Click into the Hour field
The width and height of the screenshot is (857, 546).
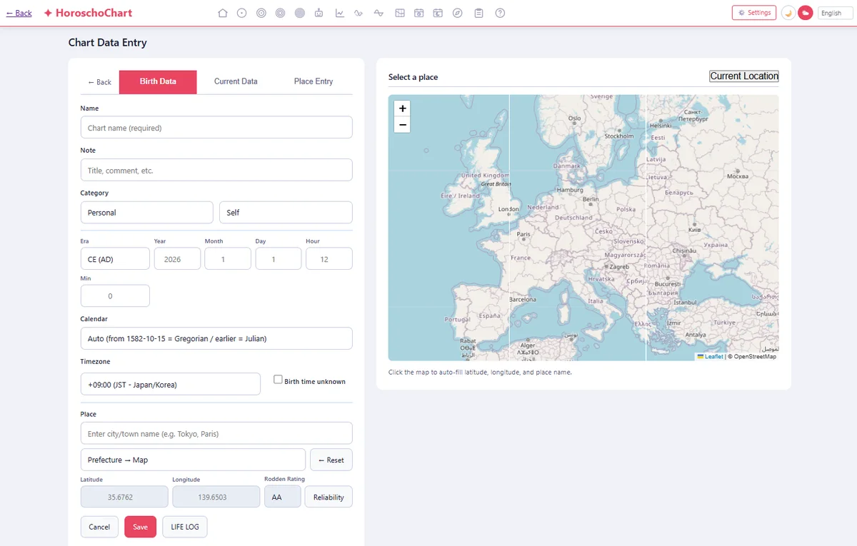329,259
